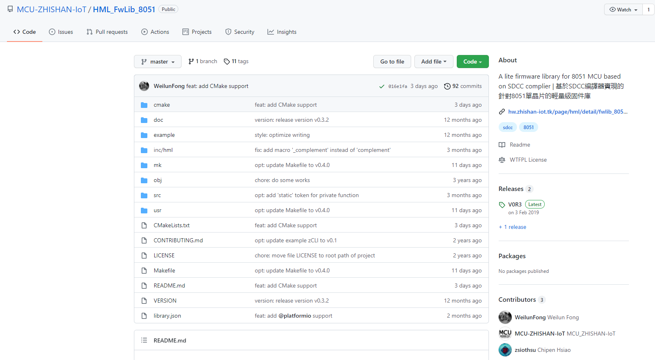Click the green commit status checkmark
This screenshot has width=655, height=360.
(x=382, y=86)
